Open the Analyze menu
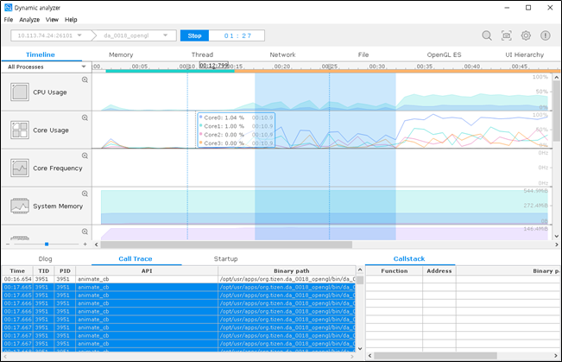Image resolution: width=562 pixels, height=362 pixels. pyautogui.click(x=29, y=19)
